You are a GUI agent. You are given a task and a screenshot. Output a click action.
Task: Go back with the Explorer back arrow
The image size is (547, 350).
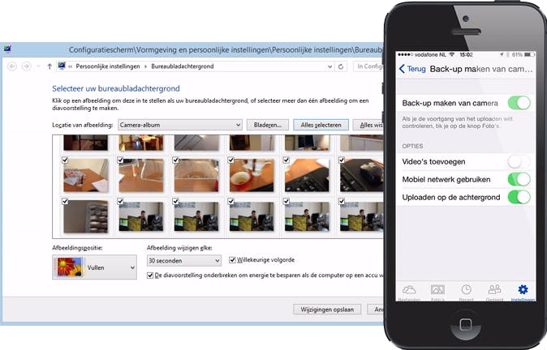[12, 66]
